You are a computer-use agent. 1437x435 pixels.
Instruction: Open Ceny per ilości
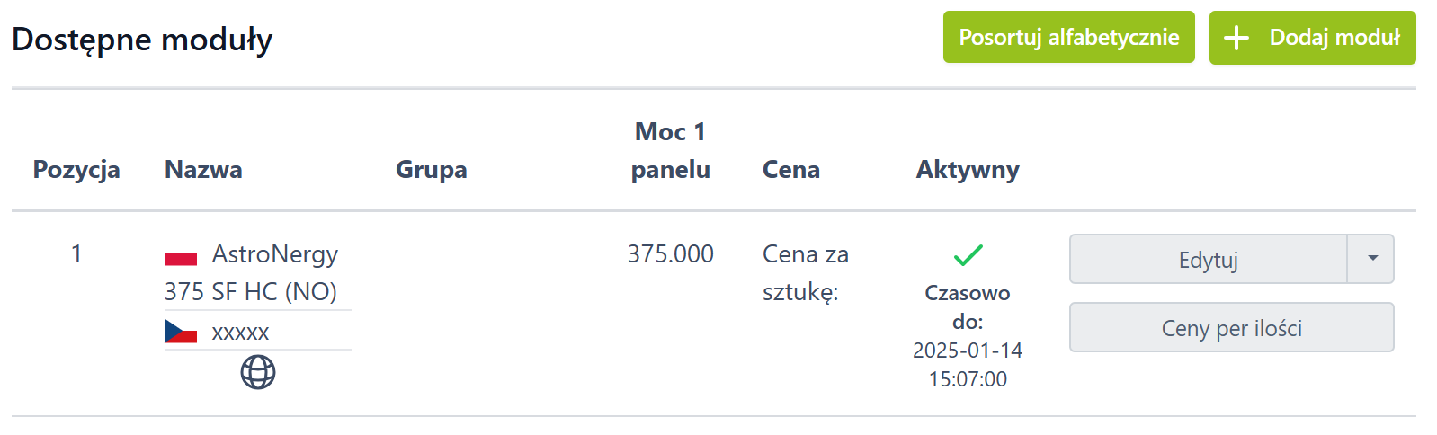pyautogui.click(x=1231, y=328)
